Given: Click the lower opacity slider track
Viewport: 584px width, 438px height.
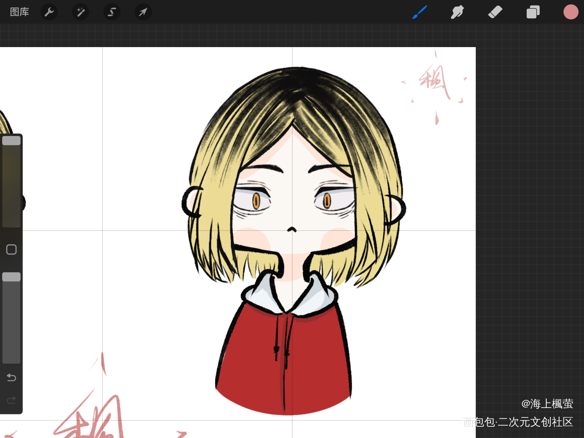Looking at the screenshot, I should point(11,321).
